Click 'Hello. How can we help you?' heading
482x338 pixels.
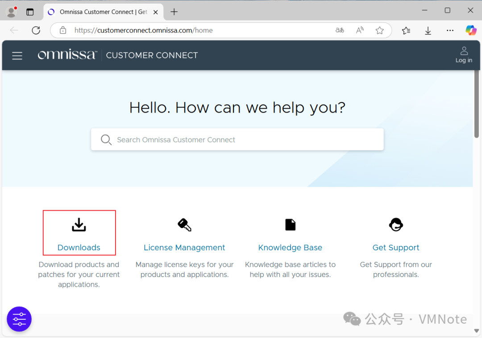click(237, 108)
